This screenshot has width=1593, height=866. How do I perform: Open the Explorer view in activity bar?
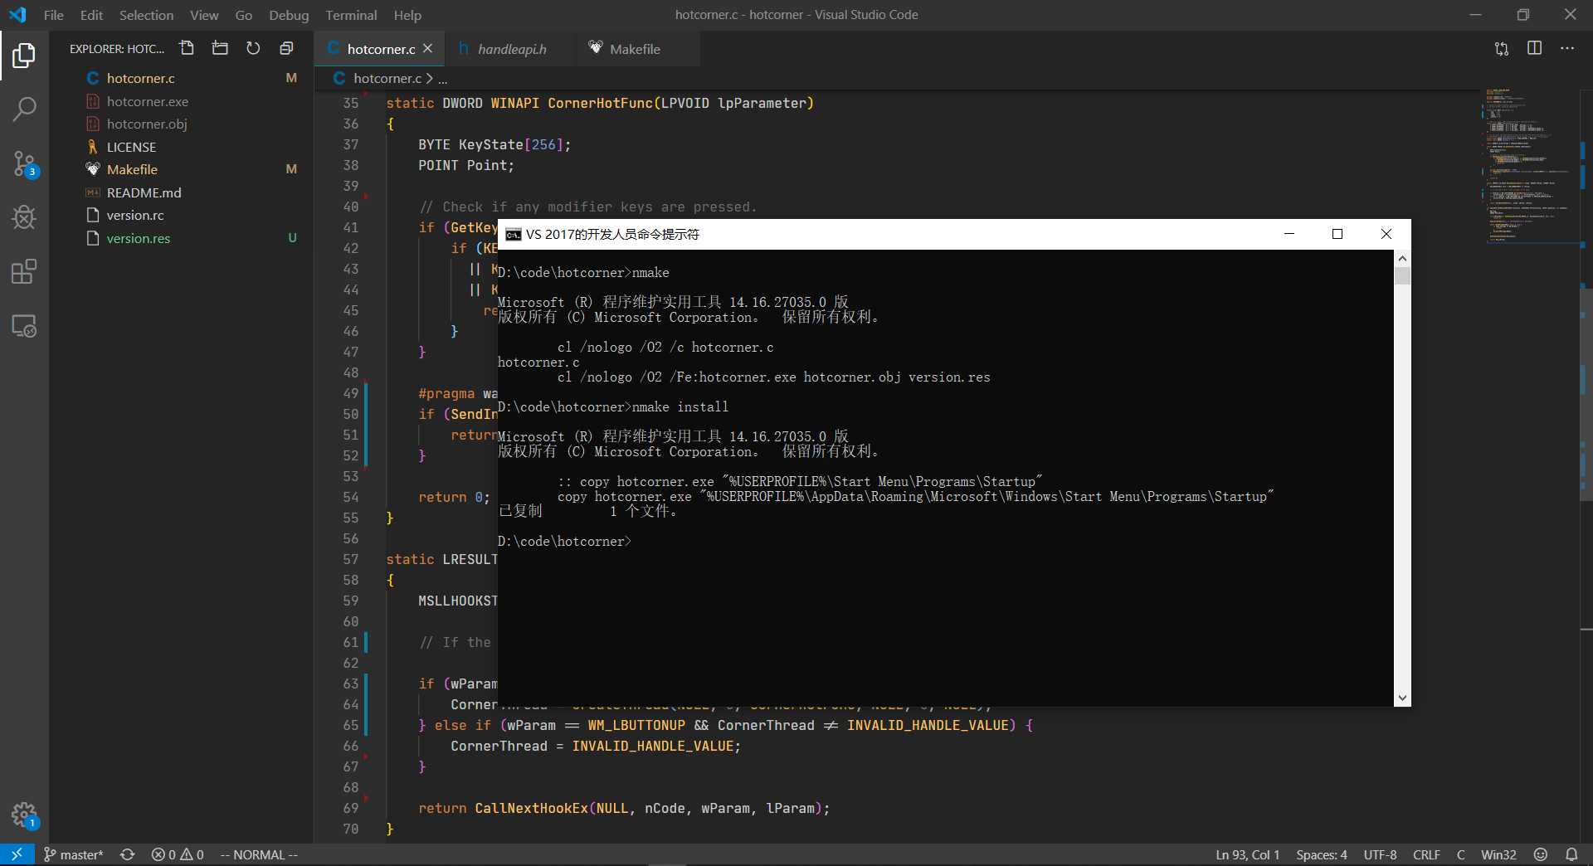coord(24,56)
